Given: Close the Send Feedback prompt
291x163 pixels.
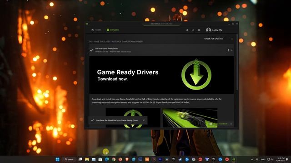Looking at the screenshot, I should [x=231, y=124].
